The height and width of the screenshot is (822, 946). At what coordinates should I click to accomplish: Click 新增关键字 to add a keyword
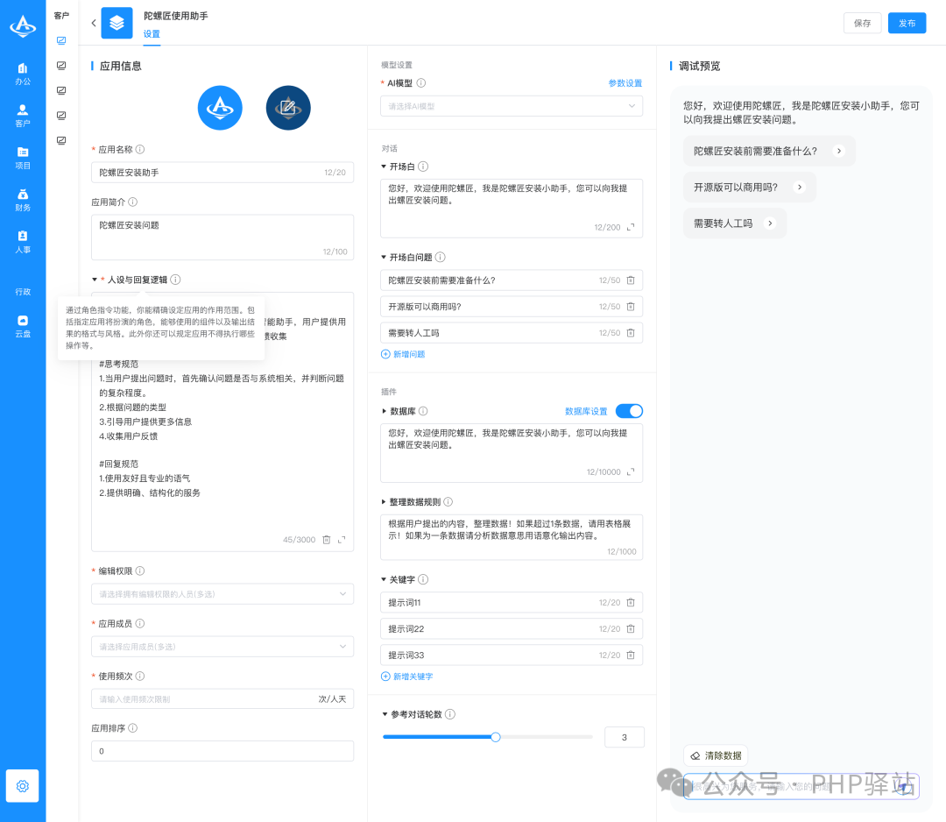coord(407,677)
